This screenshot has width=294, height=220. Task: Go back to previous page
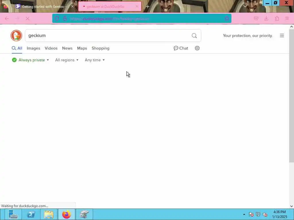pyautogui.click(x=7, y=19)
